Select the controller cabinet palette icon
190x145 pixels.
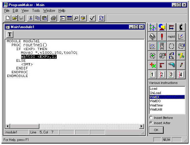(x=162, y=46)
